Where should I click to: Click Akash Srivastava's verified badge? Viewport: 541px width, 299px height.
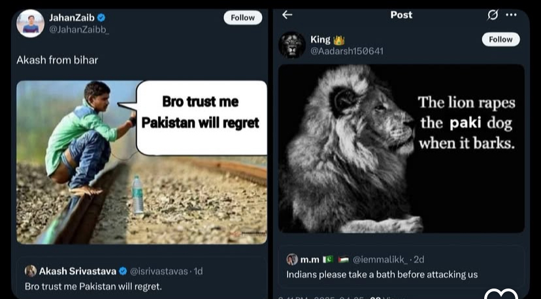(122, 271)
